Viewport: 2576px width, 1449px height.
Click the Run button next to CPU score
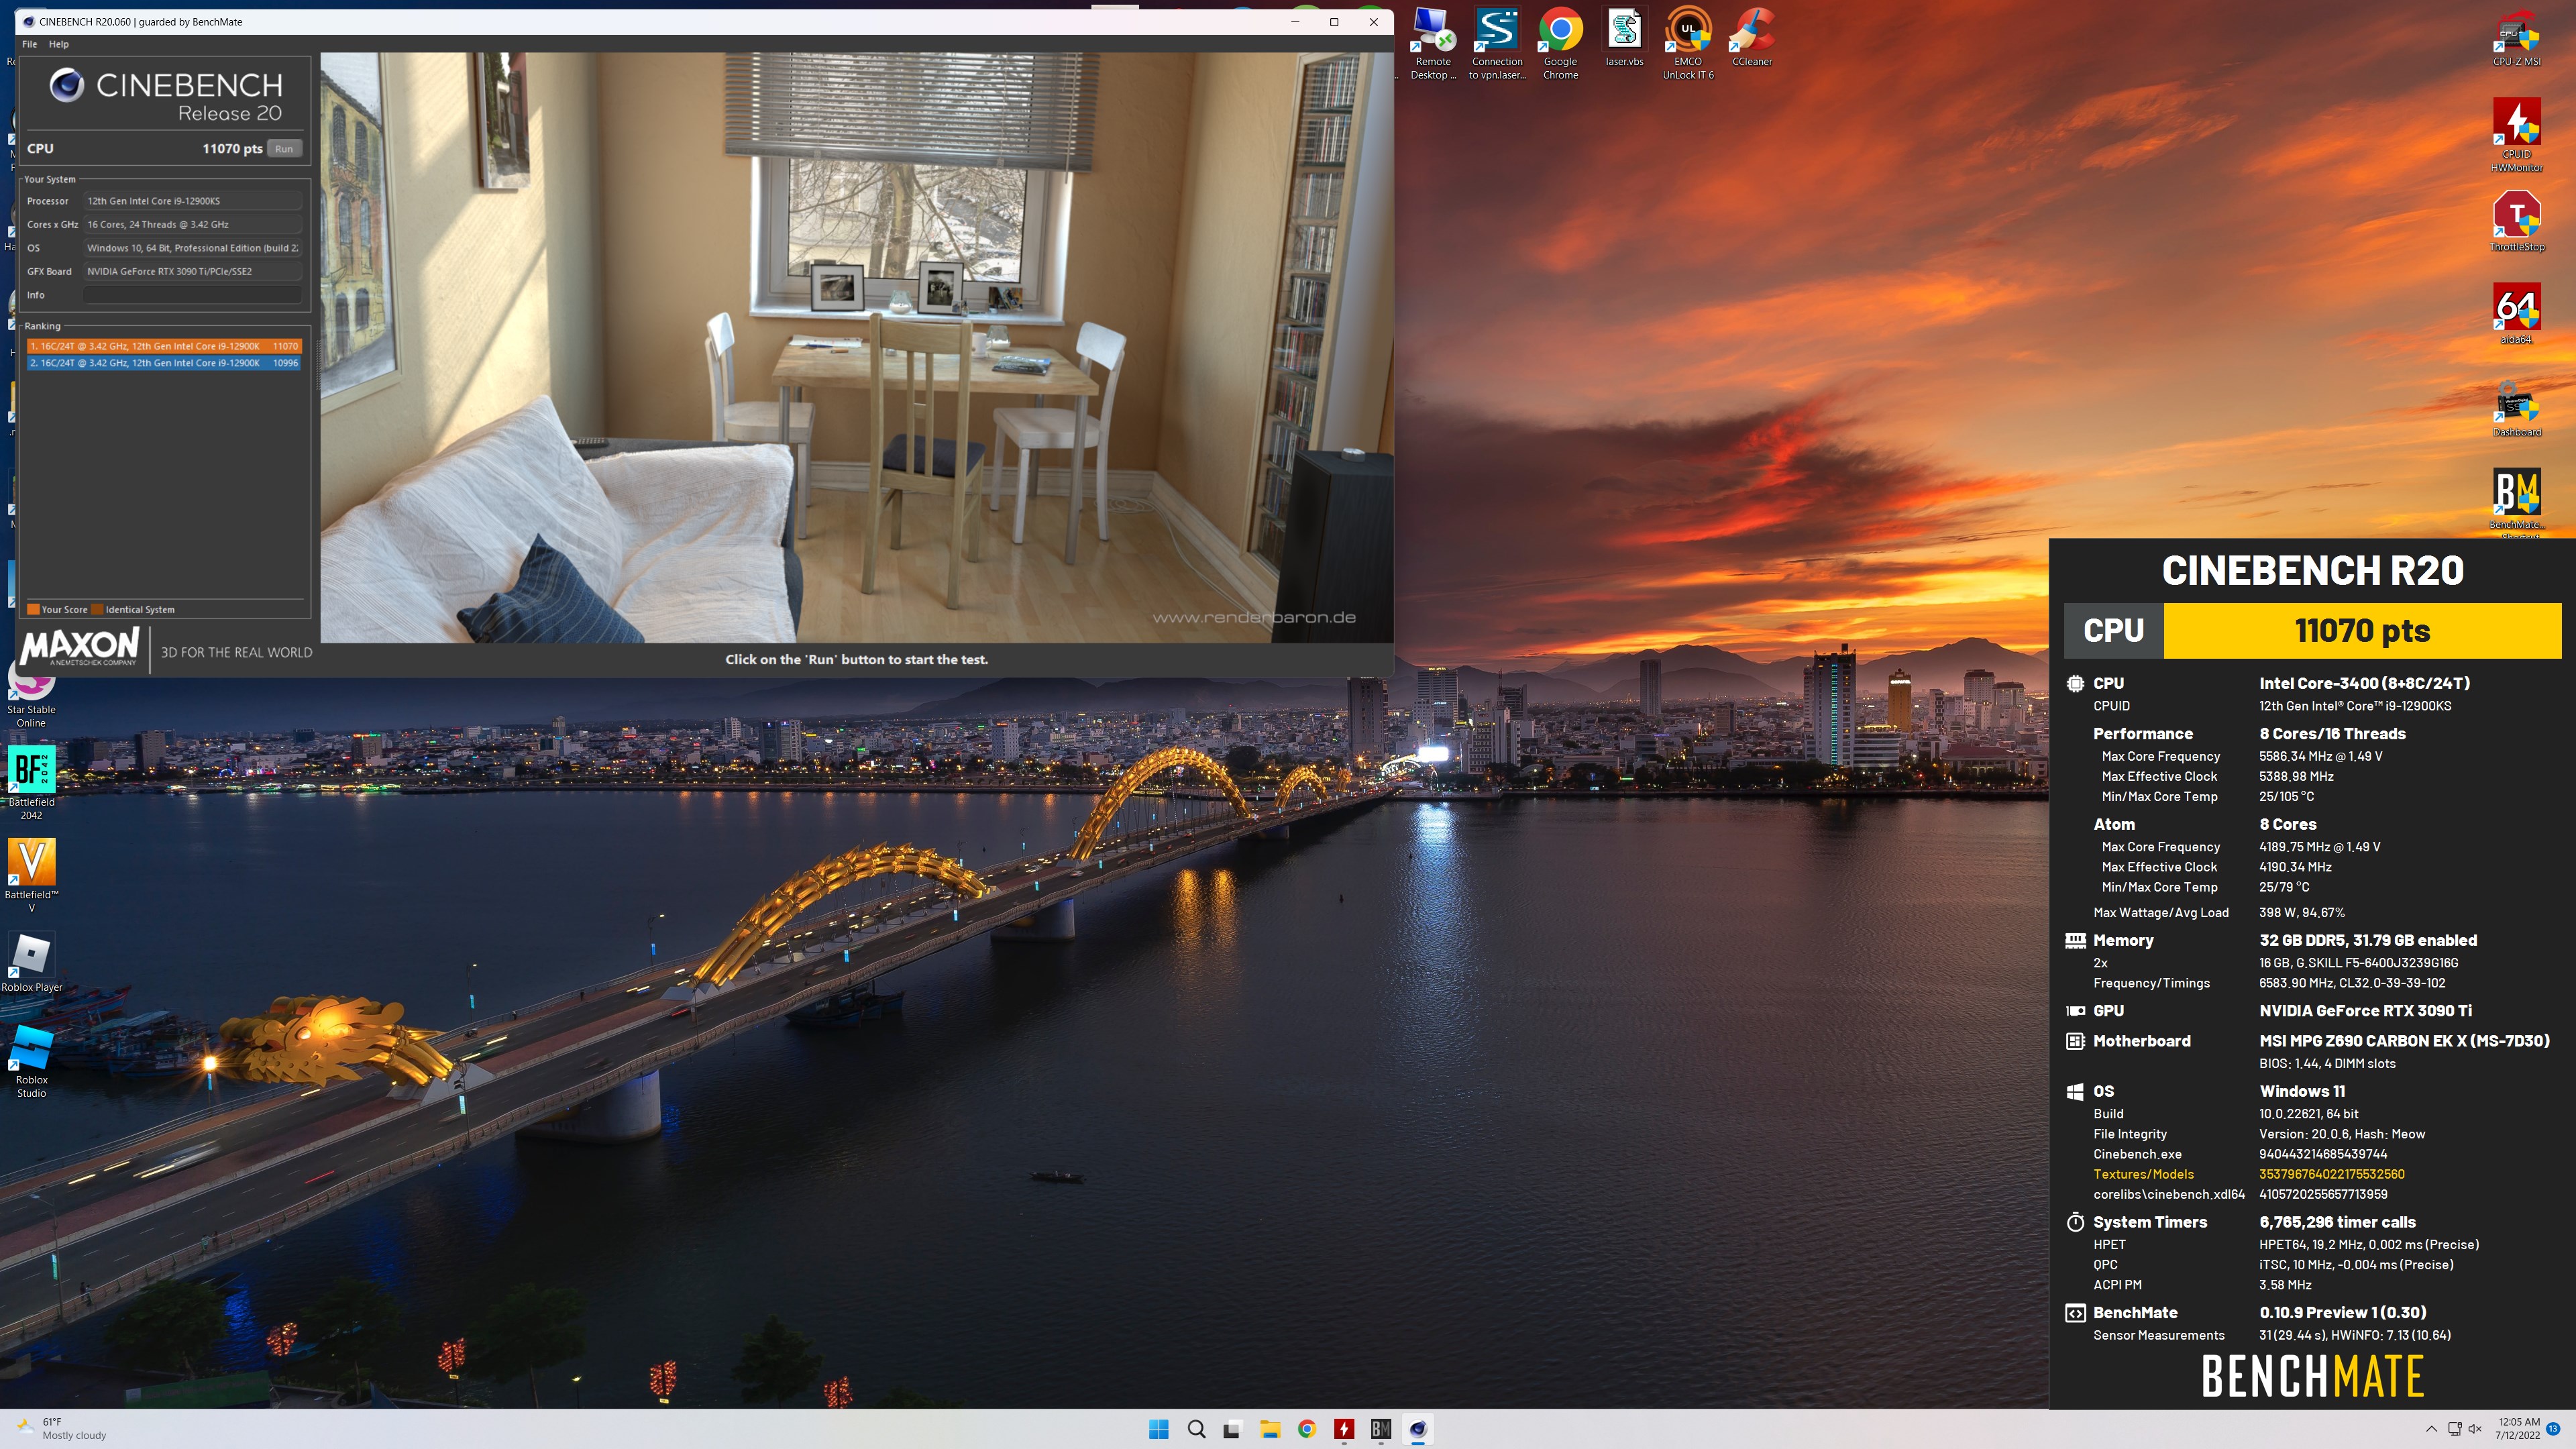[284, 149]
